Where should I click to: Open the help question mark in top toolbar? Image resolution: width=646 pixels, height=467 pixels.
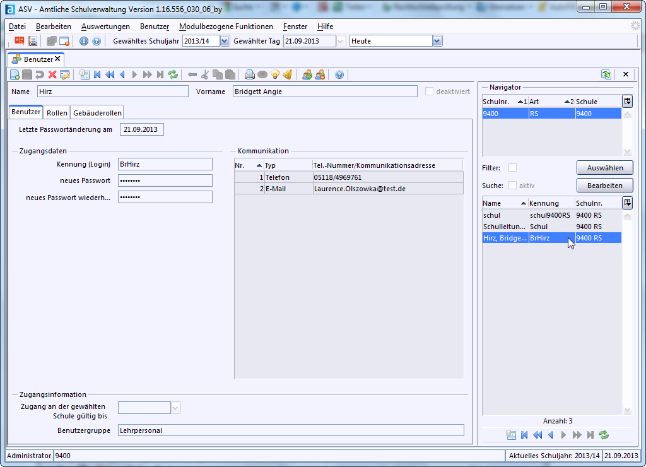pyautogui.click(x=97, y=41)
